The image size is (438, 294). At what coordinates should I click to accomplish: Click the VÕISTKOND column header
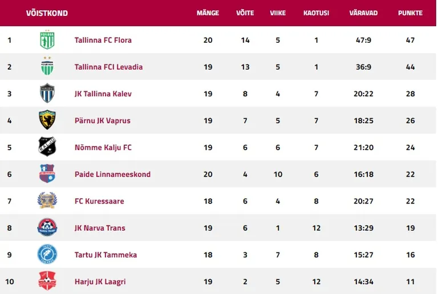47,13
